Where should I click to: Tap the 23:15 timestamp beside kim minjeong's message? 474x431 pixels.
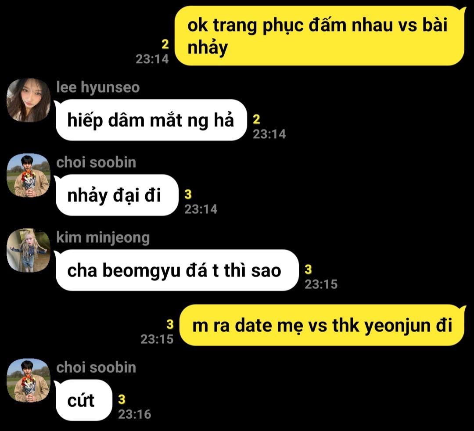click(321, 284)
